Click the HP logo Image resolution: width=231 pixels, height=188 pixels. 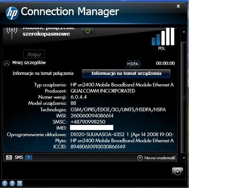(x=12, y=13)
